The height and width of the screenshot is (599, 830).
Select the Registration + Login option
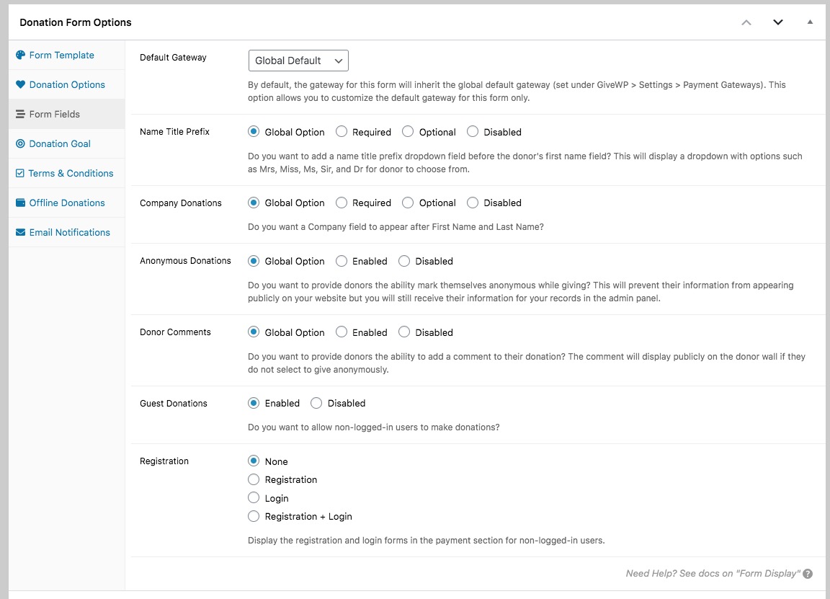[254, 516]
